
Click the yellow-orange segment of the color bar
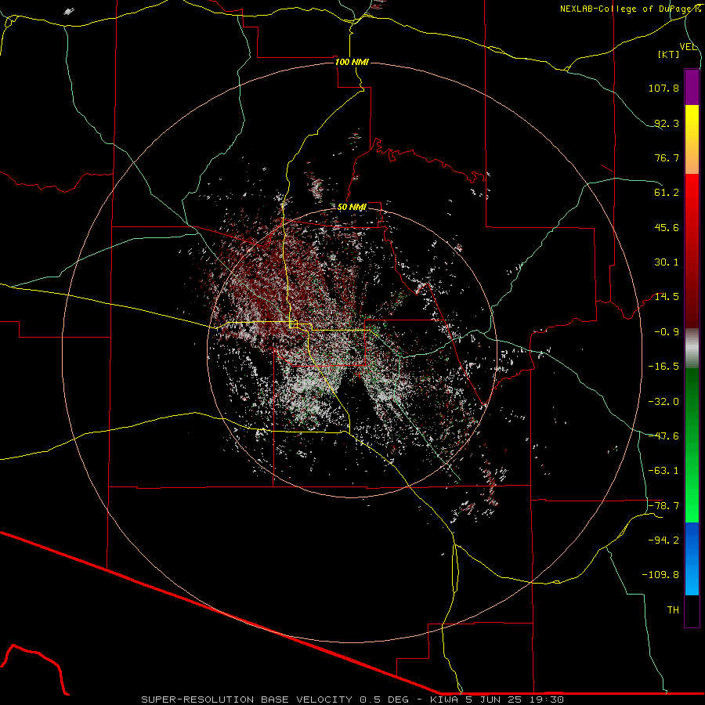click(692, 139)
